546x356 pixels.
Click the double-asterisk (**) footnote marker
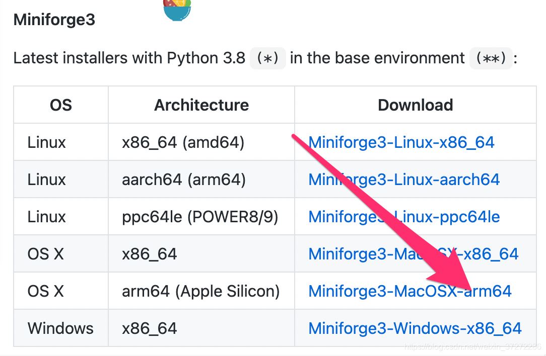click(491, 58)
